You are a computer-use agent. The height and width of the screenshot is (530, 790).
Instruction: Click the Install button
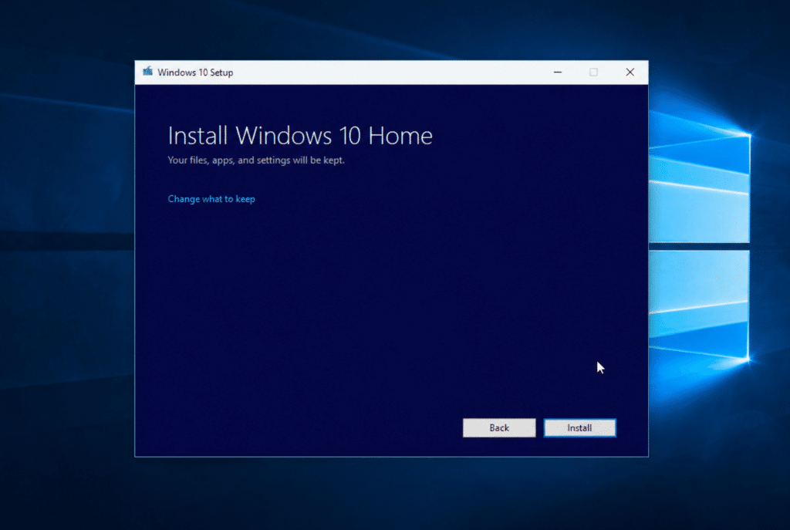tap(579, 427)
